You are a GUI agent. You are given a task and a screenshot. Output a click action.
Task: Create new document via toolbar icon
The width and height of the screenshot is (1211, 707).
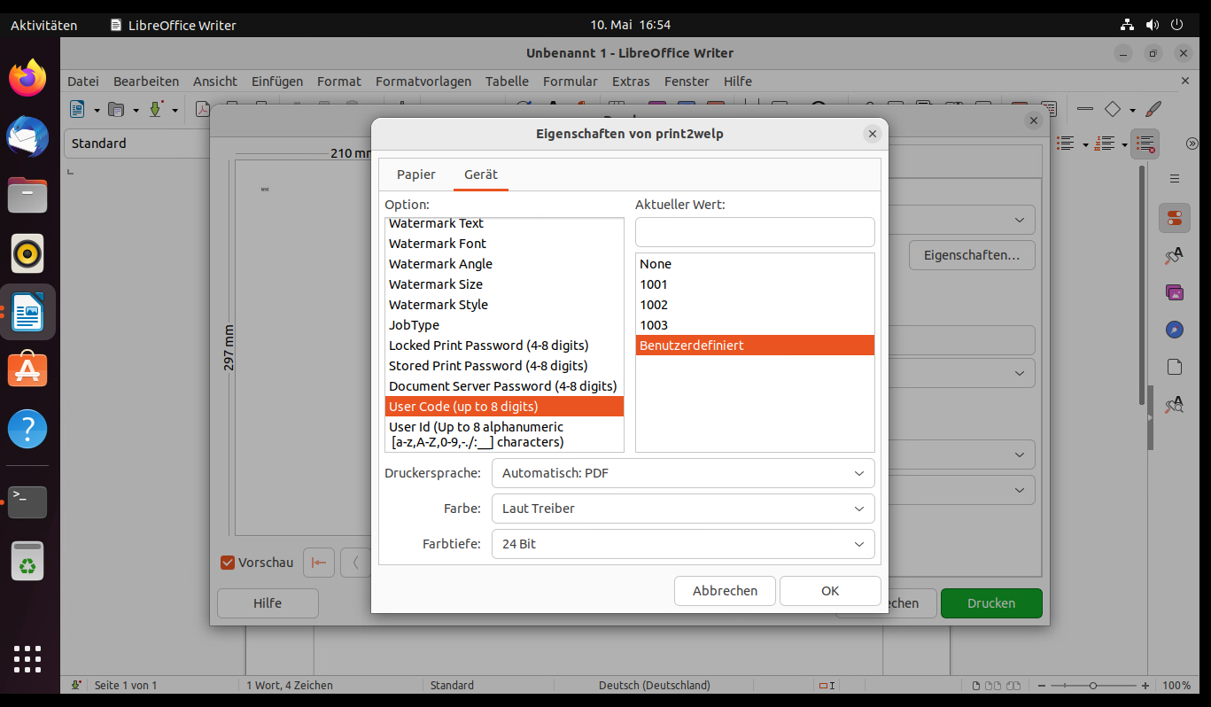pos(78,109)
